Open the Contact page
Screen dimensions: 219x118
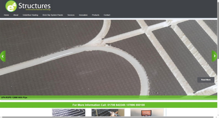click(107, 15)
